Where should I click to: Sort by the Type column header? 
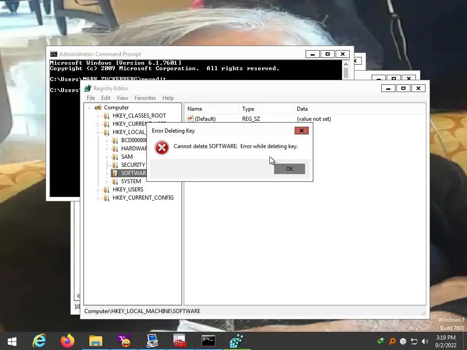(x=266, y=109)
